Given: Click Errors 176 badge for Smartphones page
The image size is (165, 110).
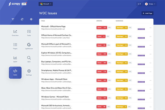Looking at the screenshot, I should (x=102, y=71).
